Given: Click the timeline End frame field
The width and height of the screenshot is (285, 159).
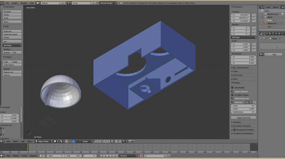Looking at the screenshot, I should [x=73, y=156].
